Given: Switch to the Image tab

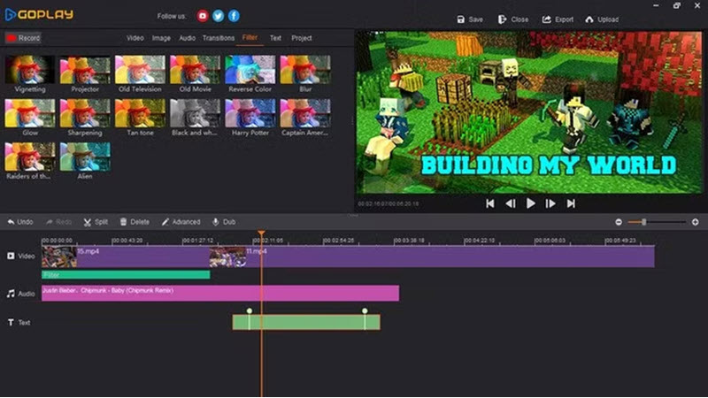Looking at the screenshot, I should (161, 38).
